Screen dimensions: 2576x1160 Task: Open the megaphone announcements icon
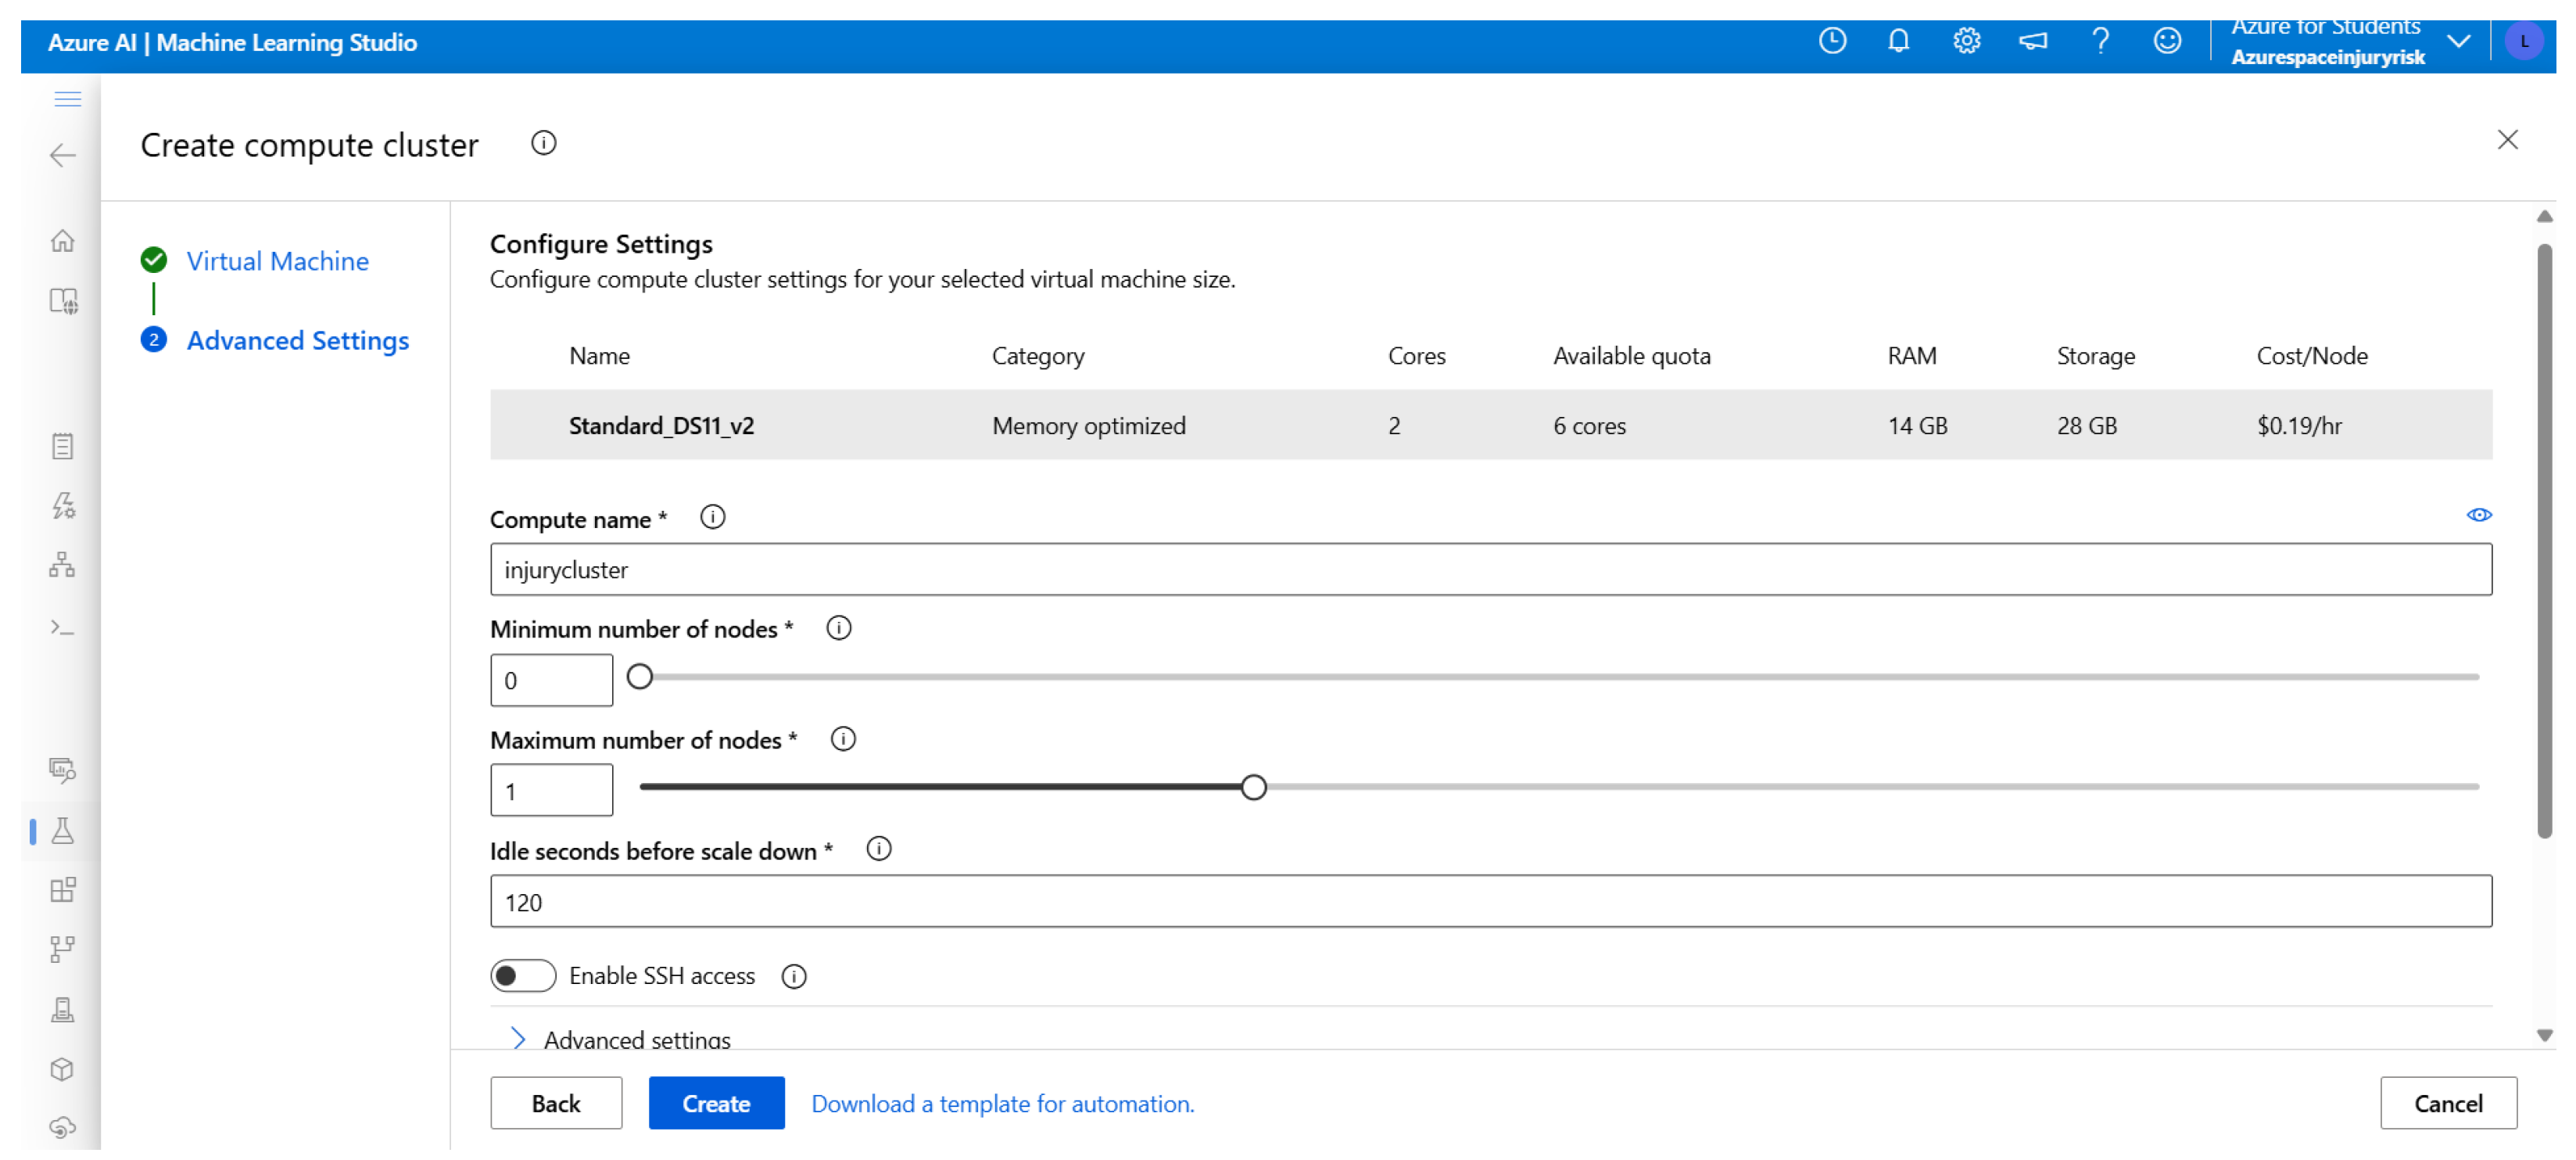(2033, 41)
